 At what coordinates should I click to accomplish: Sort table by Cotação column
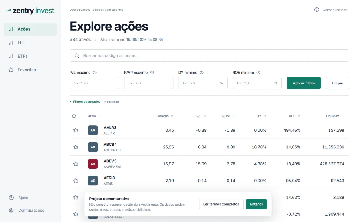[x=164, y=116]
